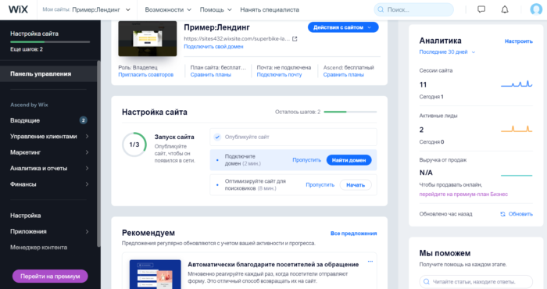
Task: Click Нанять специалиста in top bar
Action: 270,9
